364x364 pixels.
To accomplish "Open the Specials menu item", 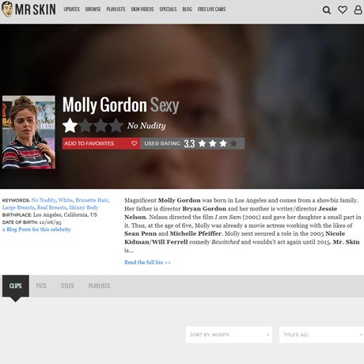I will click(168, 9).
